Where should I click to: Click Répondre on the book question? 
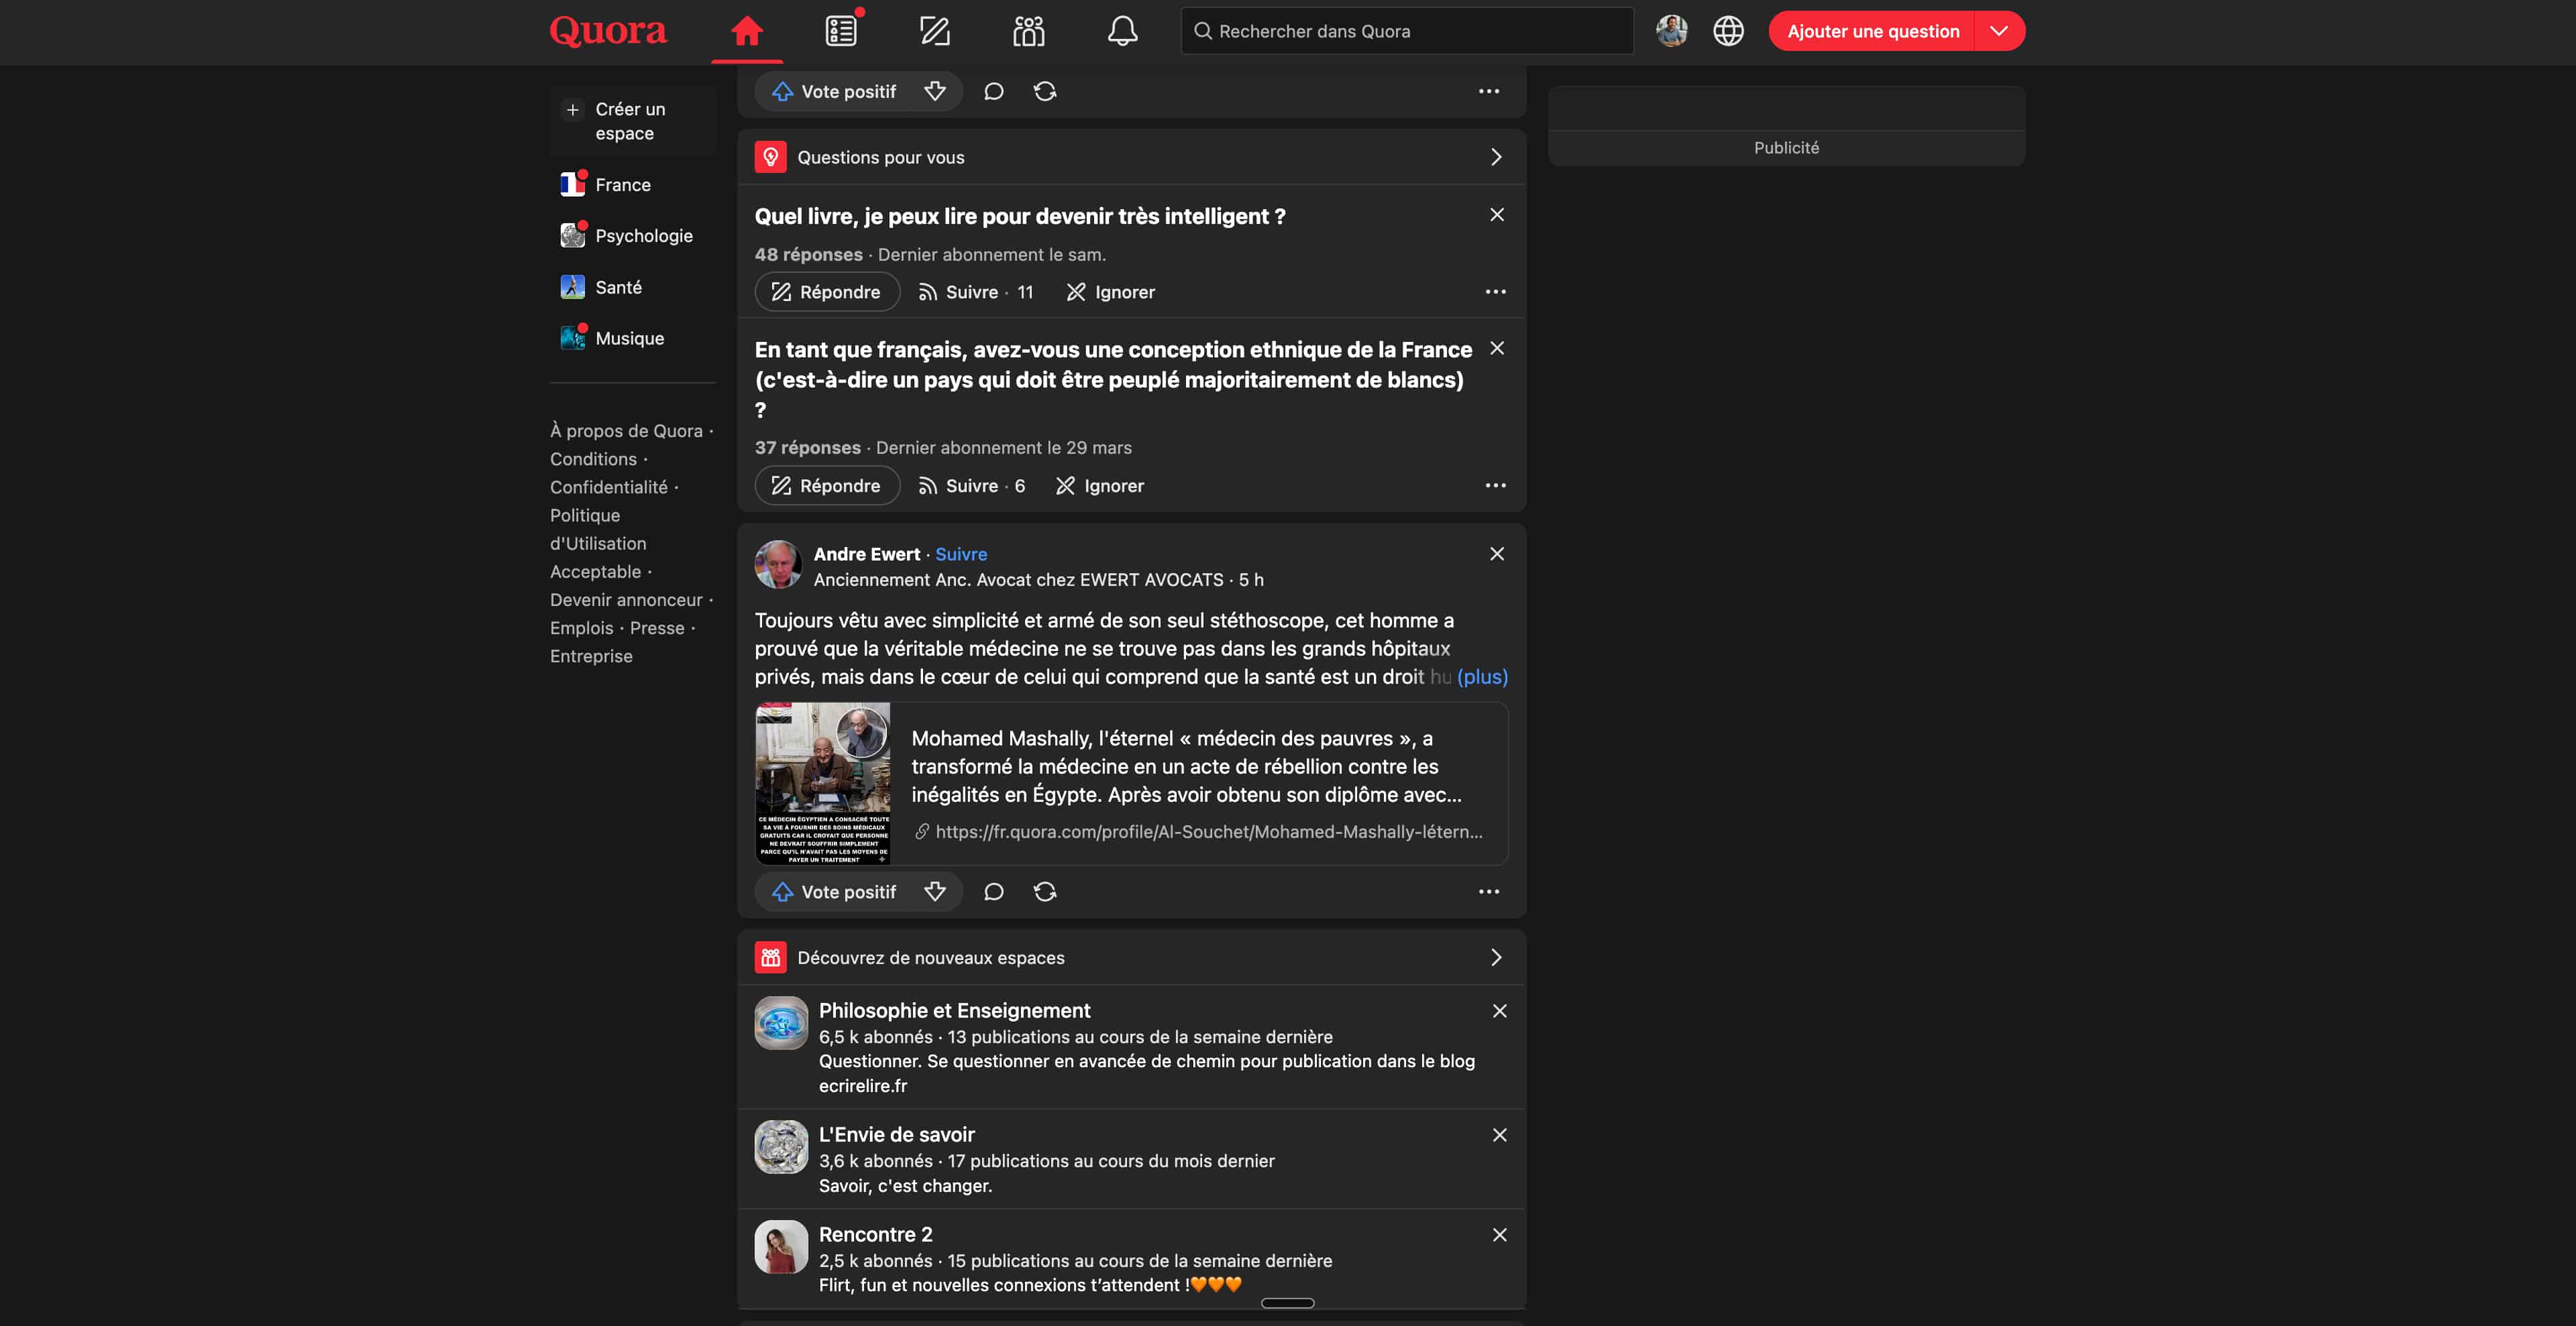coord(827,292)
